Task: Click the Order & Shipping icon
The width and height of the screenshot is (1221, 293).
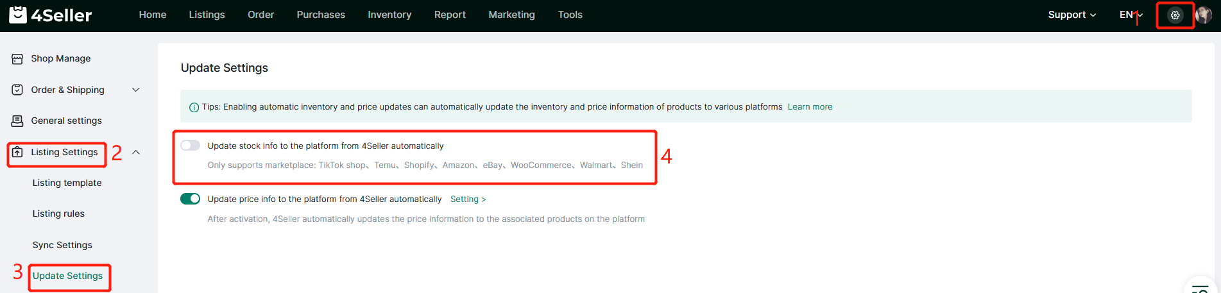Action: (x=17, y=90)
